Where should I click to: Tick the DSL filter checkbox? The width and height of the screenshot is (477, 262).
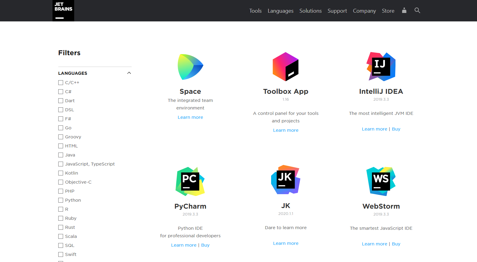tap(61, 110)
